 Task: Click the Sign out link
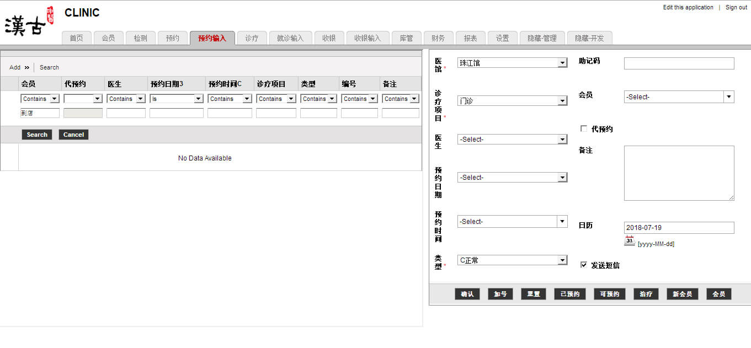point(736,8)
